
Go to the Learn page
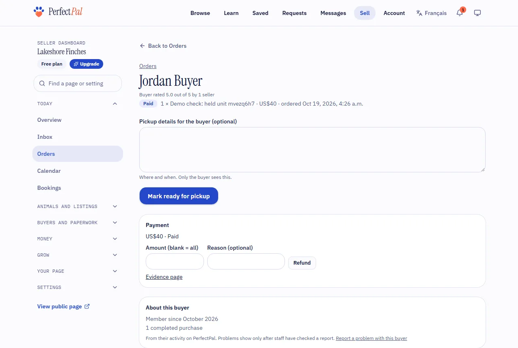pyautogui.click(x=231, y=13)
